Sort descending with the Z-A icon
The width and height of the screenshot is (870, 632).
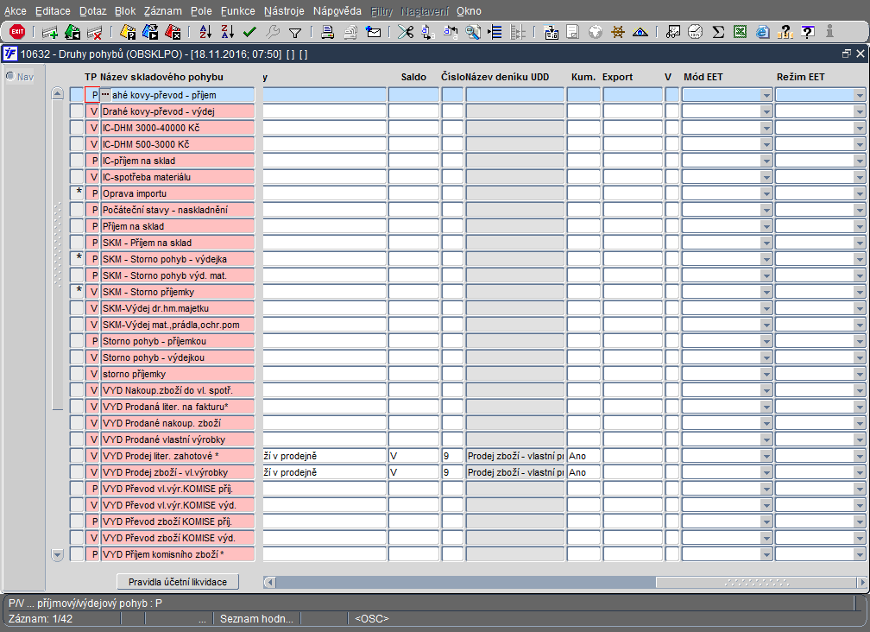pos(228,32)
